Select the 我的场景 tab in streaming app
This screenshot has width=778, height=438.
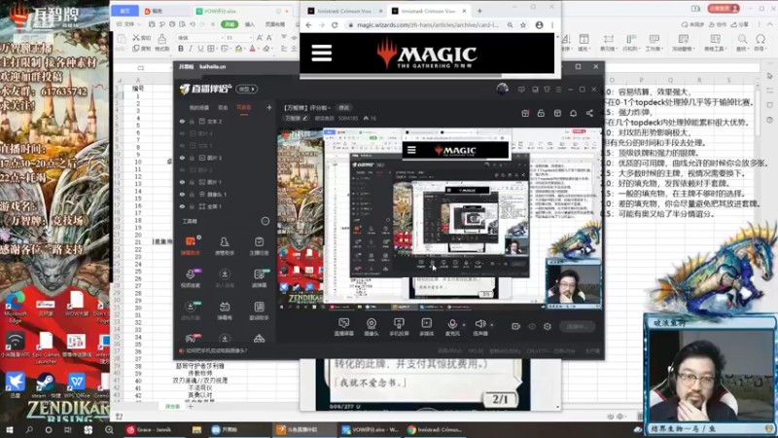pos(198,107)
